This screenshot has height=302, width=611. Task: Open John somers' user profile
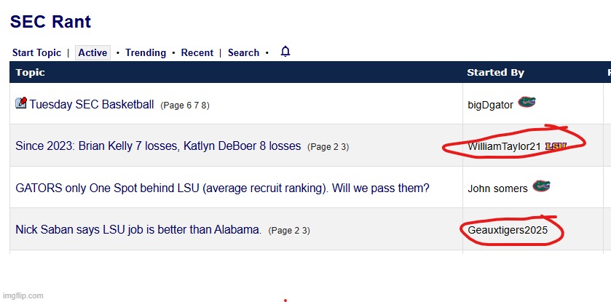pos(497,188)
